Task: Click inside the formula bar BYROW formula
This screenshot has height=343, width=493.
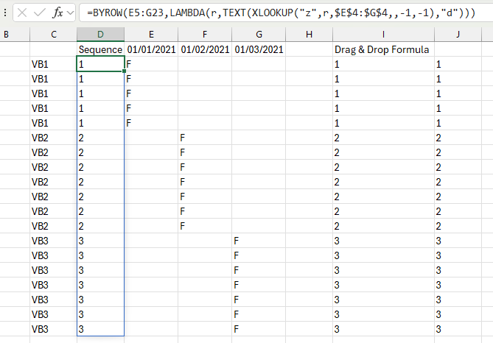Action: [x=281, y=13]
